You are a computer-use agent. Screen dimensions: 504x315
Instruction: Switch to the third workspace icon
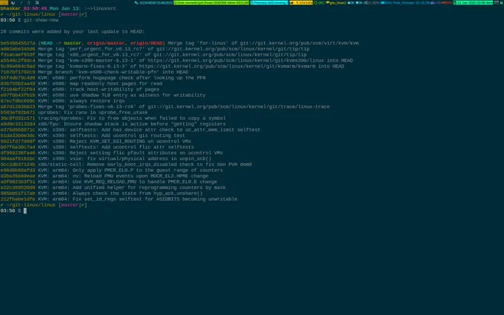click(21, 2)
